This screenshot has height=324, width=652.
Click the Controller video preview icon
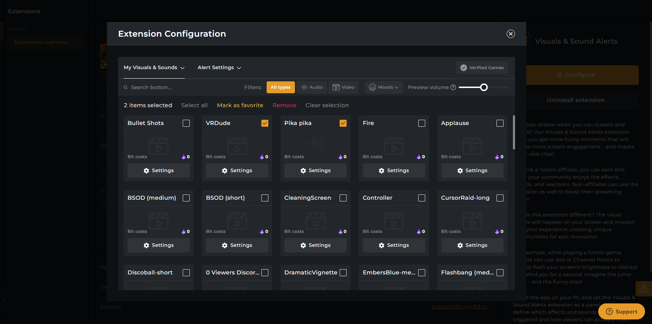[394, 221]
